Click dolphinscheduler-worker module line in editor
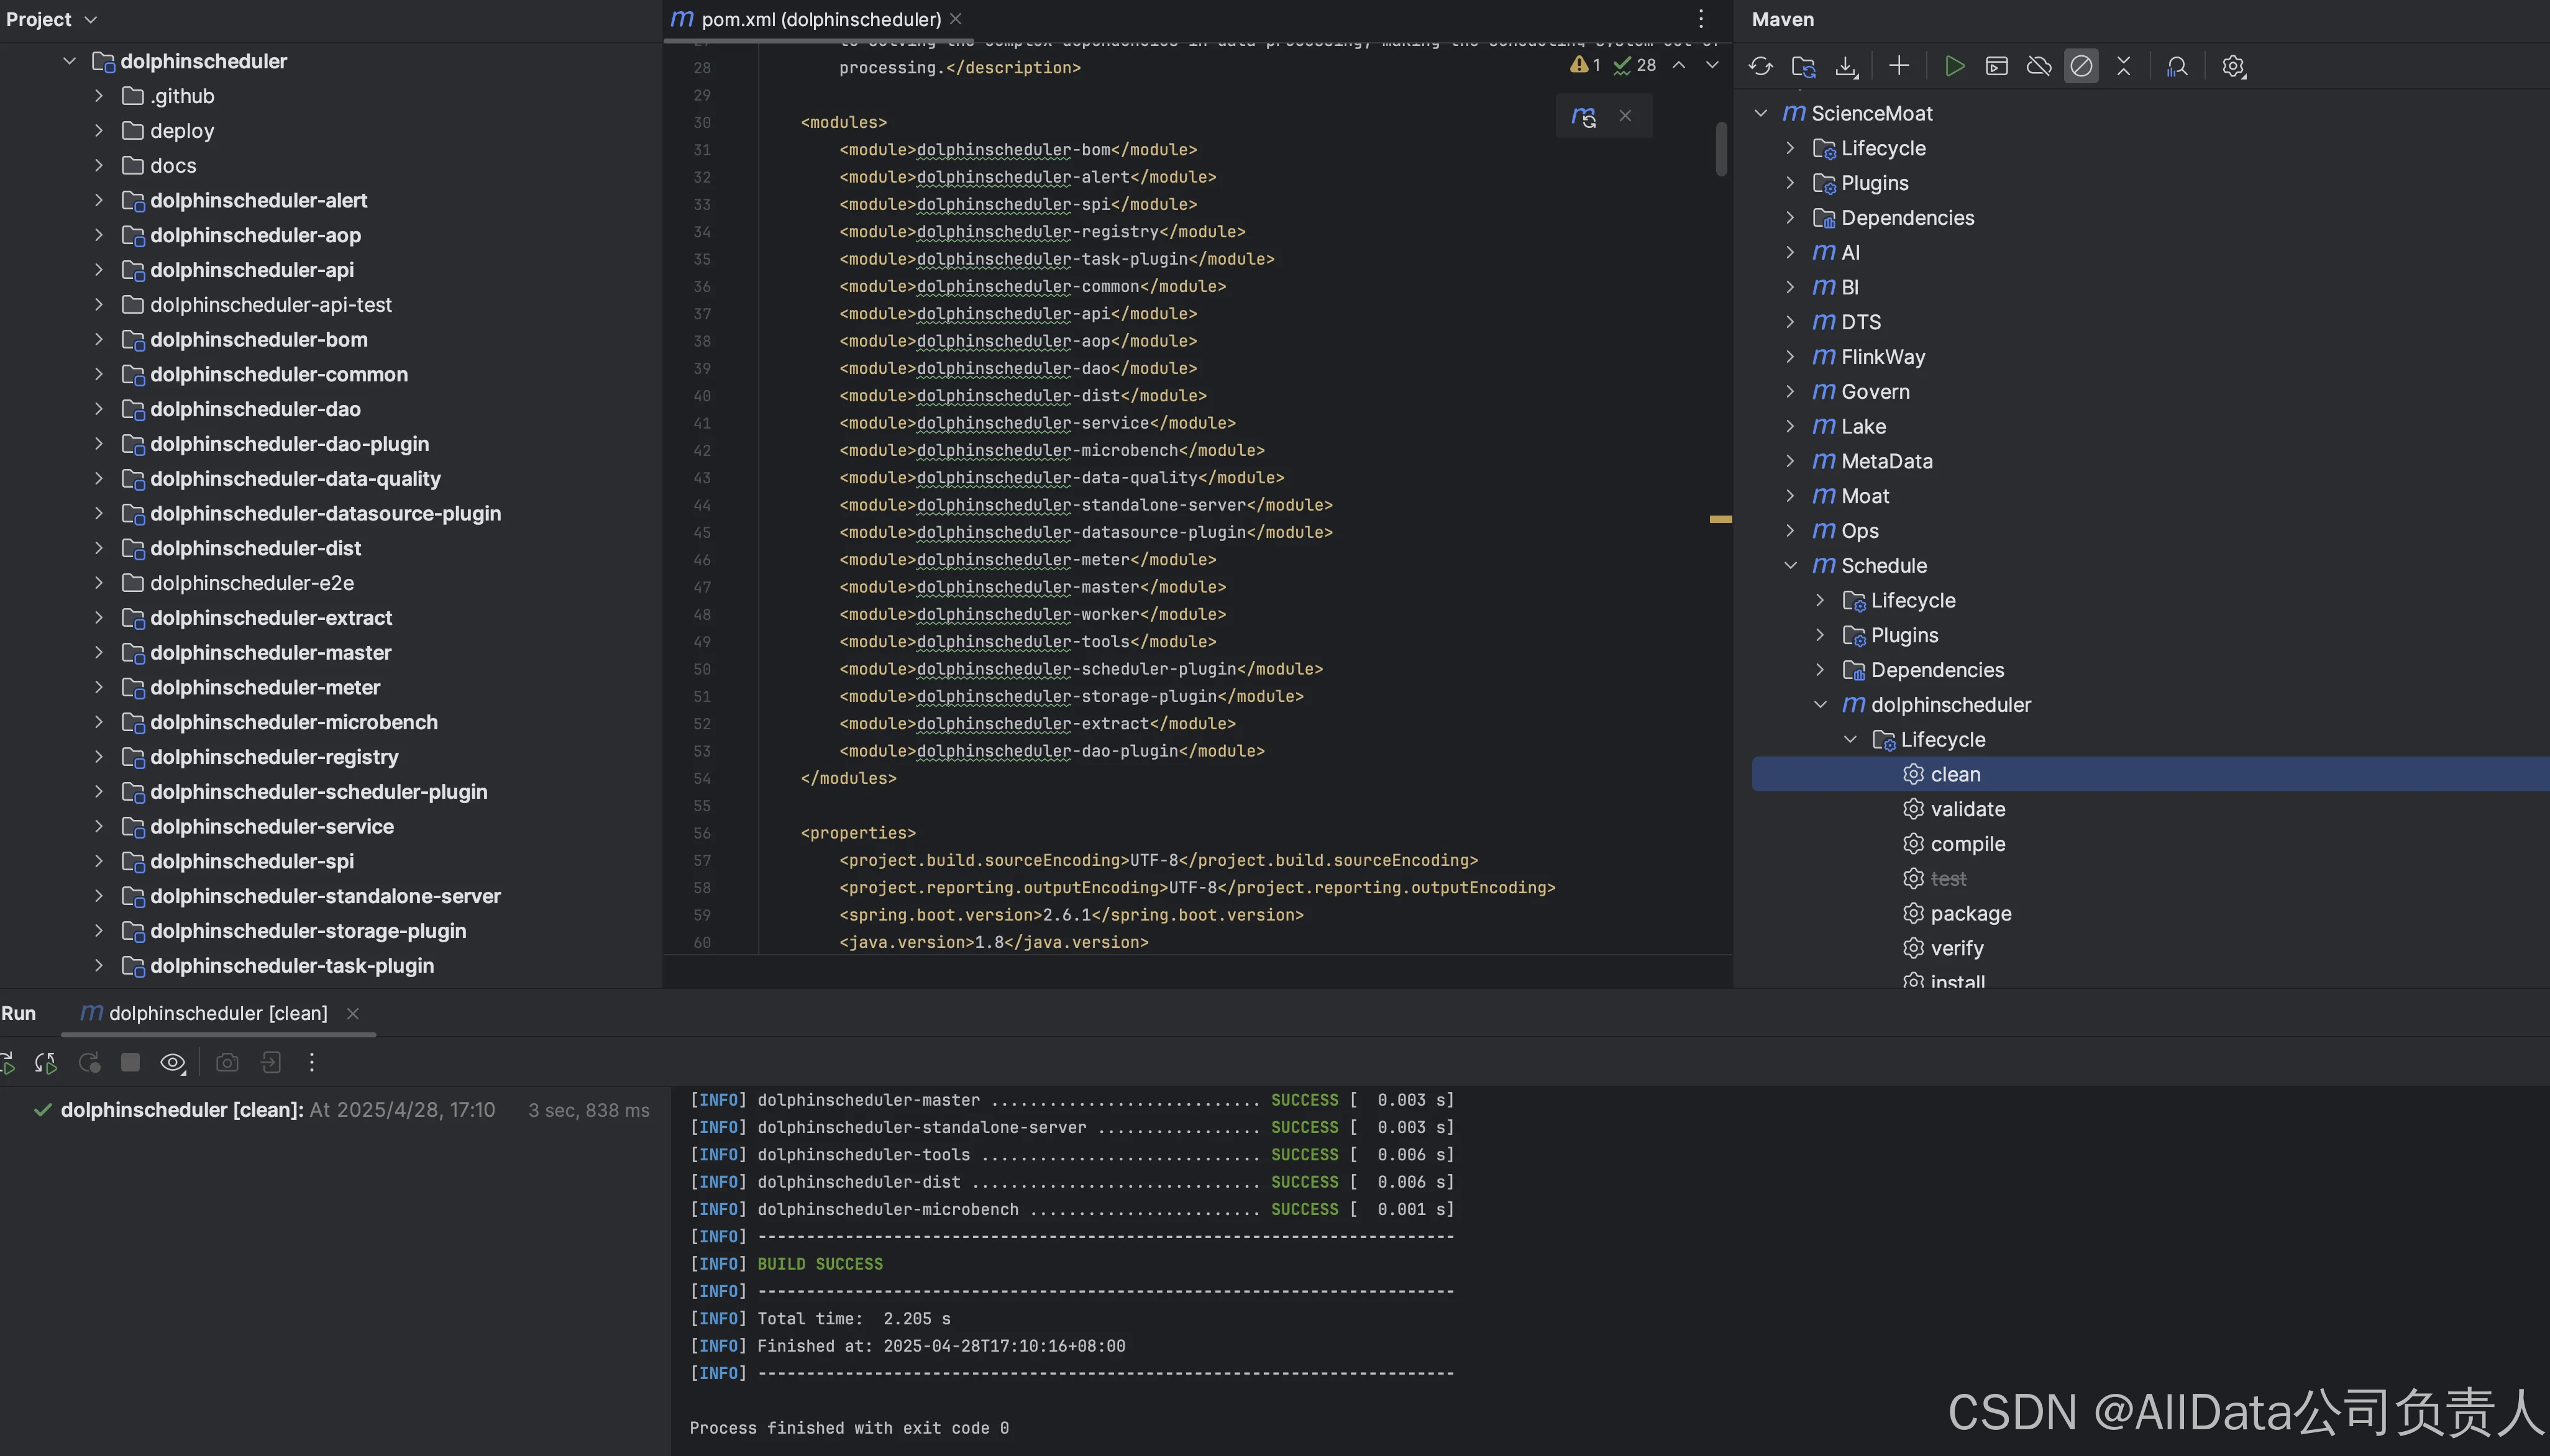This screenshot has height=1456, width=2550. point(1032,614)
